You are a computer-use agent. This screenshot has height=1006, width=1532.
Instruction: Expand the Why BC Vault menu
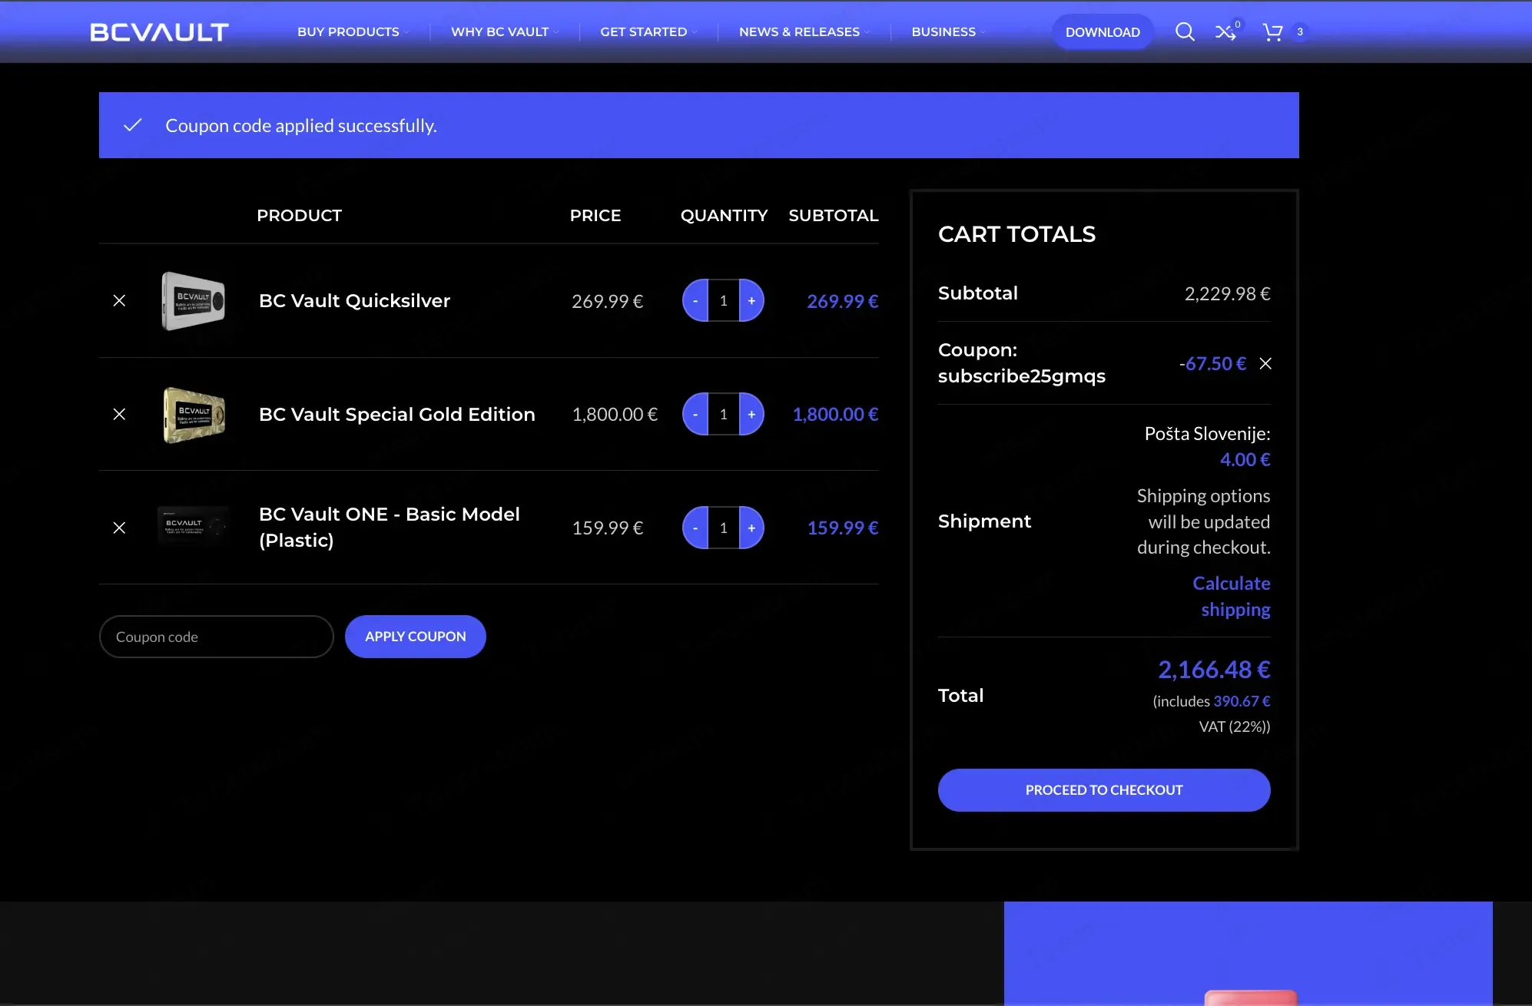coord(504,31)
